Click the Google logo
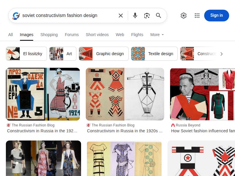Screen dimensions: 235x176 pos(16,16)
